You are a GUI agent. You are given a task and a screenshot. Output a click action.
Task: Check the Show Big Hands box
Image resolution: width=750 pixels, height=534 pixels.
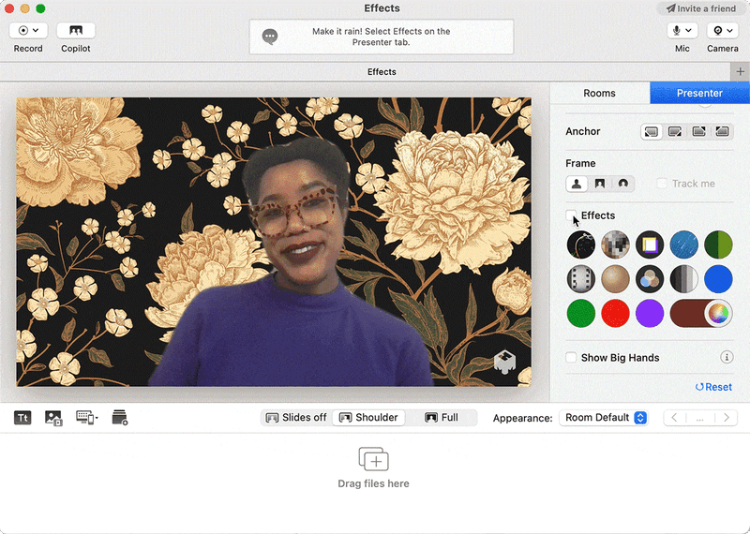coord(572,358)
